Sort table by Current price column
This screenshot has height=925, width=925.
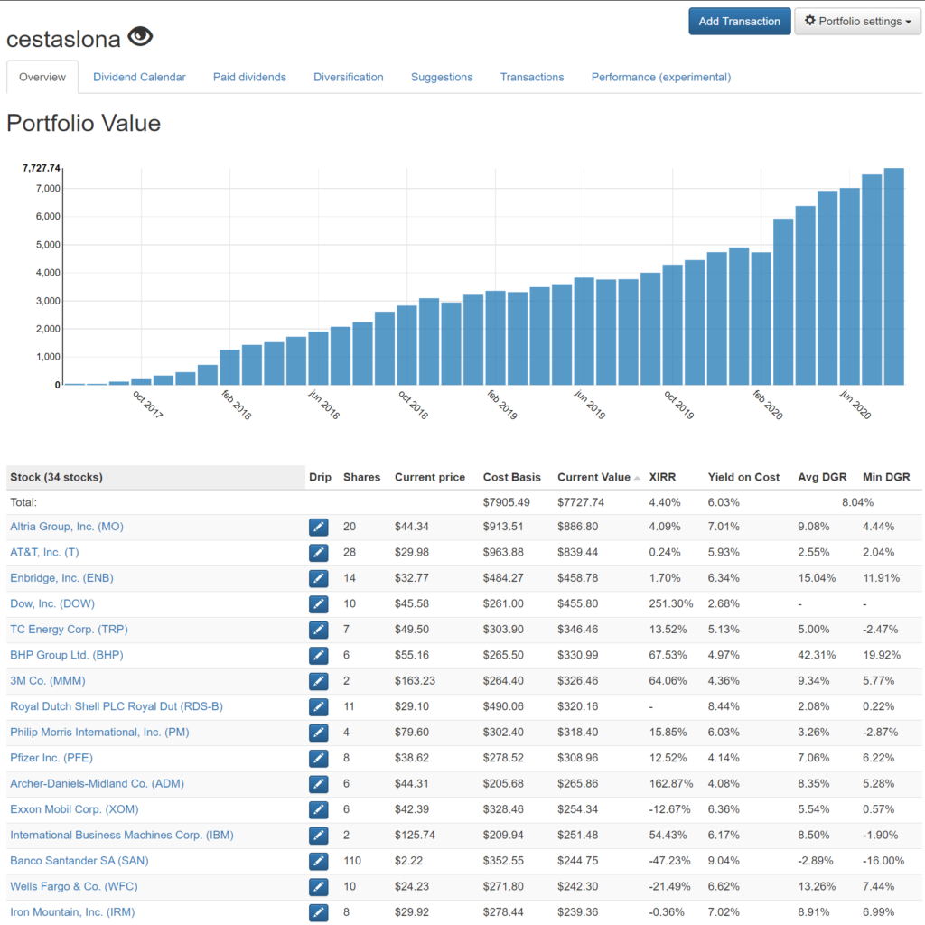click(430, 477)
